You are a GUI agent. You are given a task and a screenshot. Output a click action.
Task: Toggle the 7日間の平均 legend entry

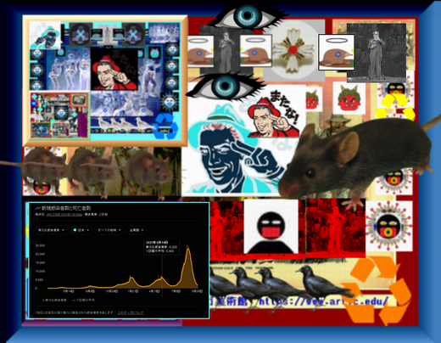coord(84,300)
